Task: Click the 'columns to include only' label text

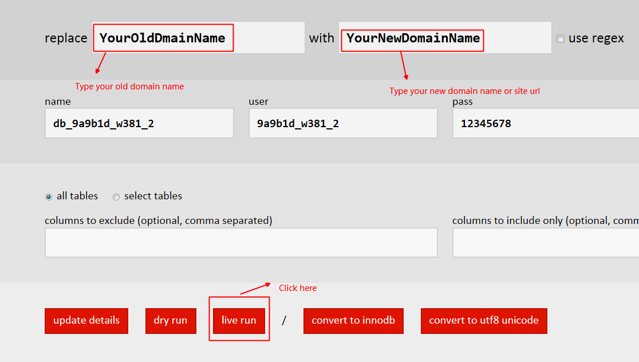Action: pos(545,221)
